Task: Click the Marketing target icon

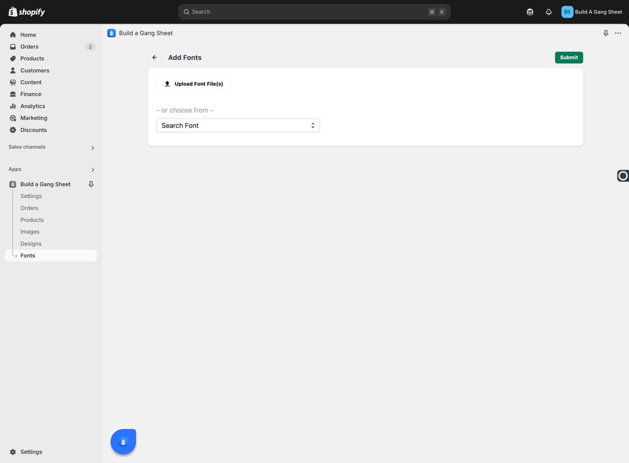Action: [13, 118]
